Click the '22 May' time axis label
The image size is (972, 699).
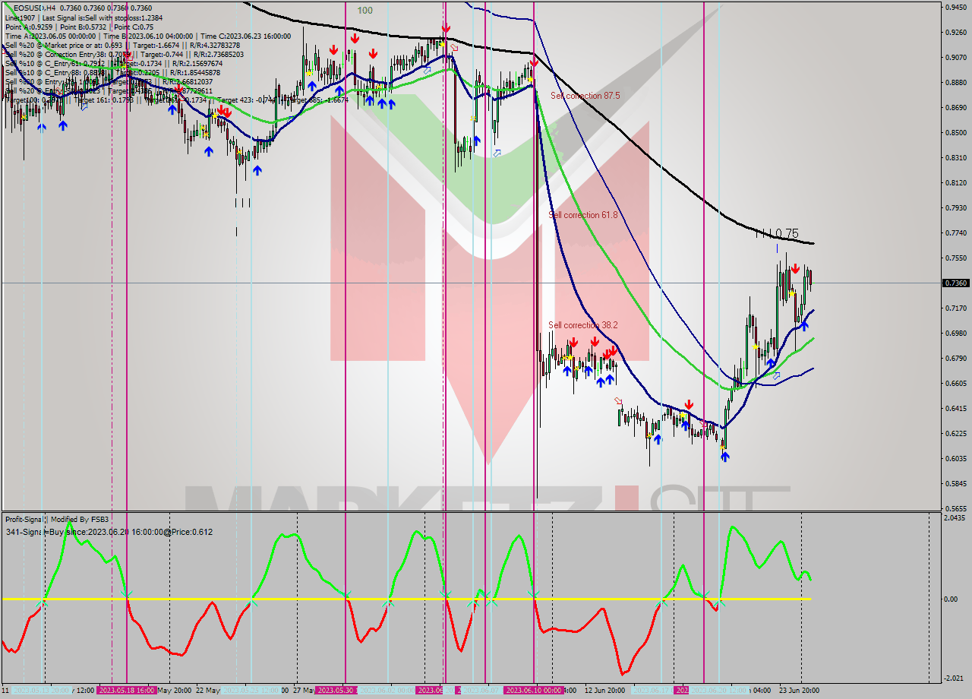[207, 691]
